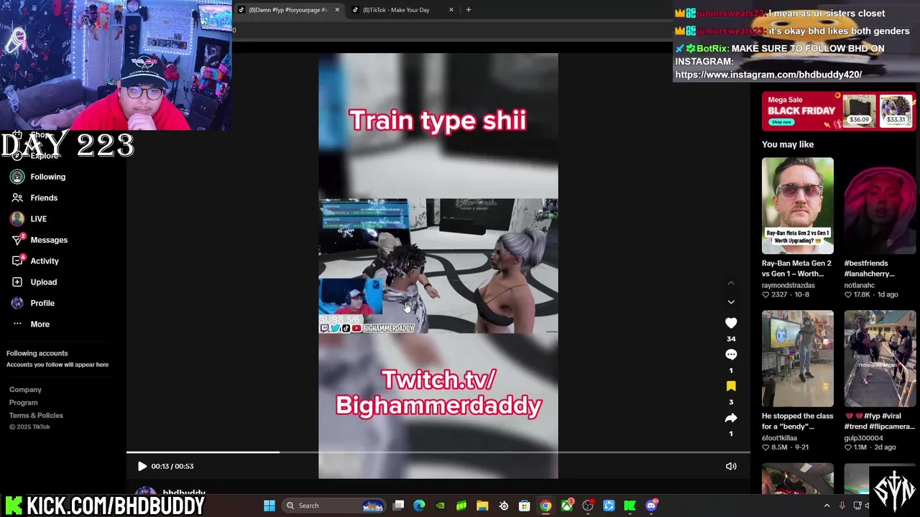This screenshot has height=517, width=920.
Task: Like the video with the heart icon
Action: click(x=731, y=323)
